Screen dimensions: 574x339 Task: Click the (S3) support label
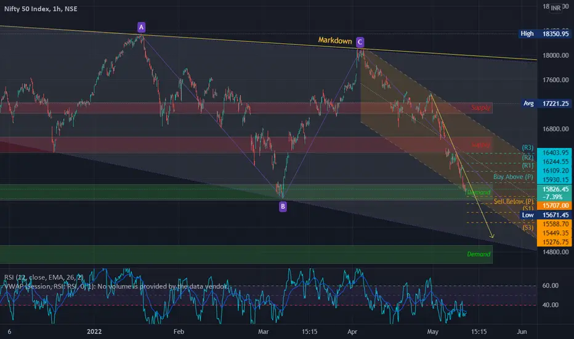point(528,227)
